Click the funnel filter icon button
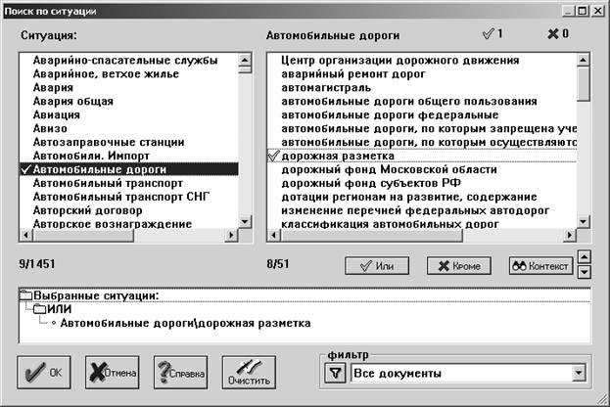The width and height of the screenshot is (610, 407). coord(335,374)
